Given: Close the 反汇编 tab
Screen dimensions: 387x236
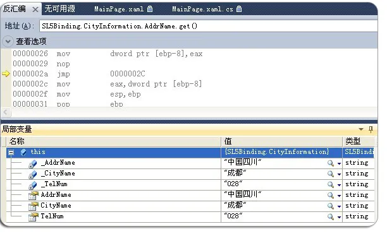Looking at the screenshot, I should click(35, 9).
